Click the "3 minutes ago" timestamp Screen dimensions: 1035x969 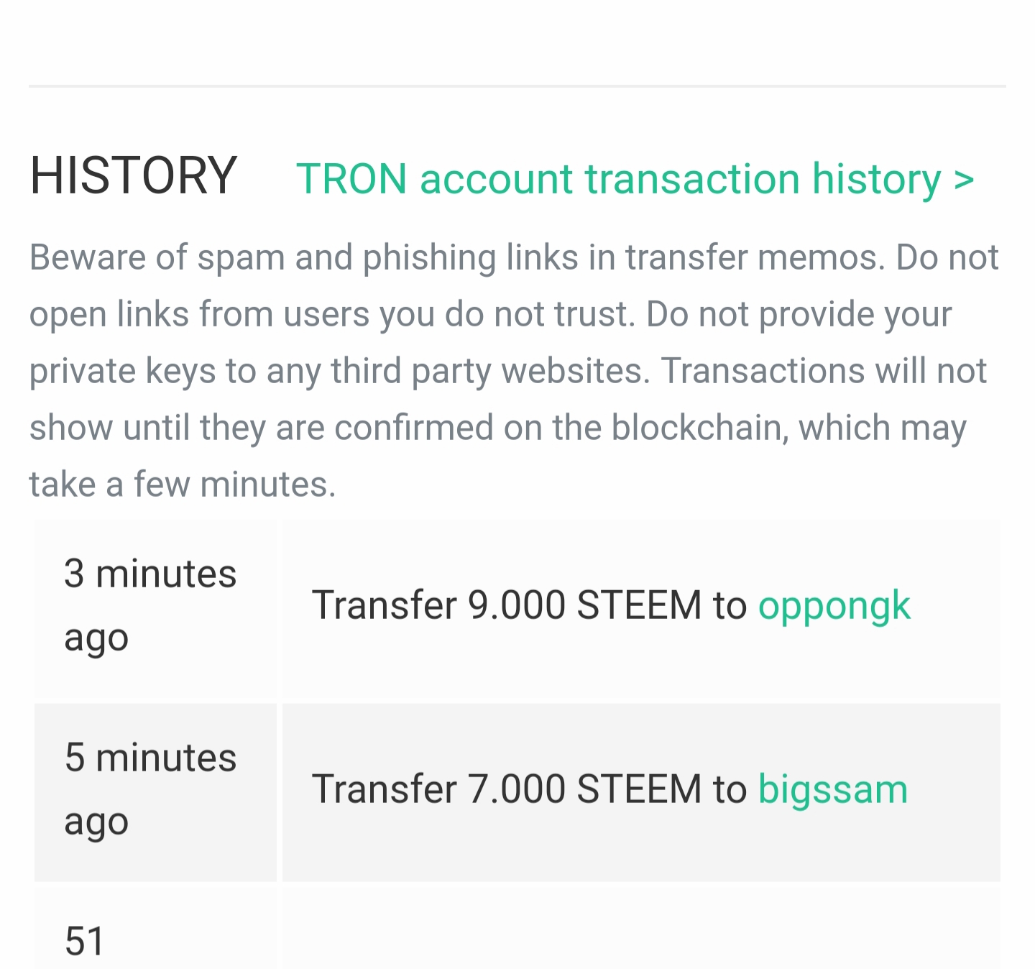coord(150,605)
